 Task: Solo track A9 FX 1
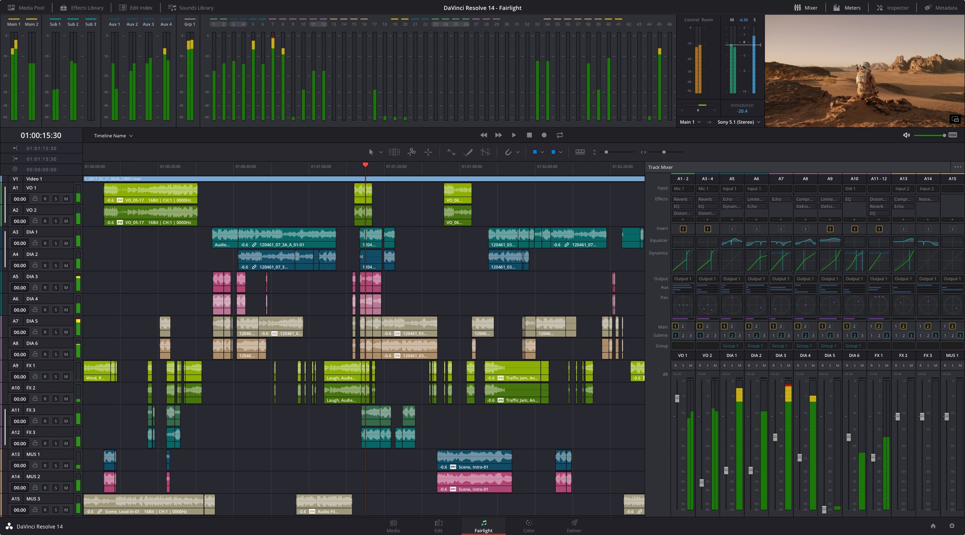point(55,377)
